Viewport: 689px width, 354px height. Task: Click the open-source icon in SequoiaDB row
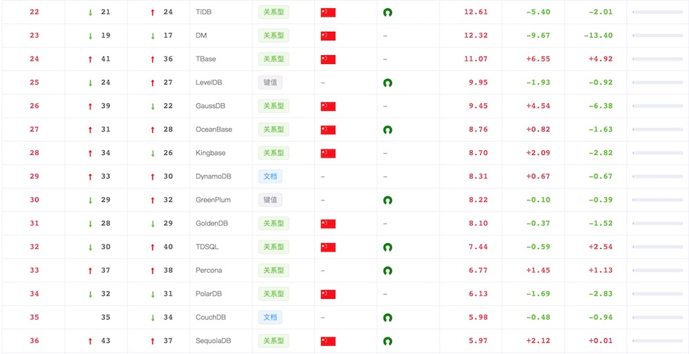point(388,341)
